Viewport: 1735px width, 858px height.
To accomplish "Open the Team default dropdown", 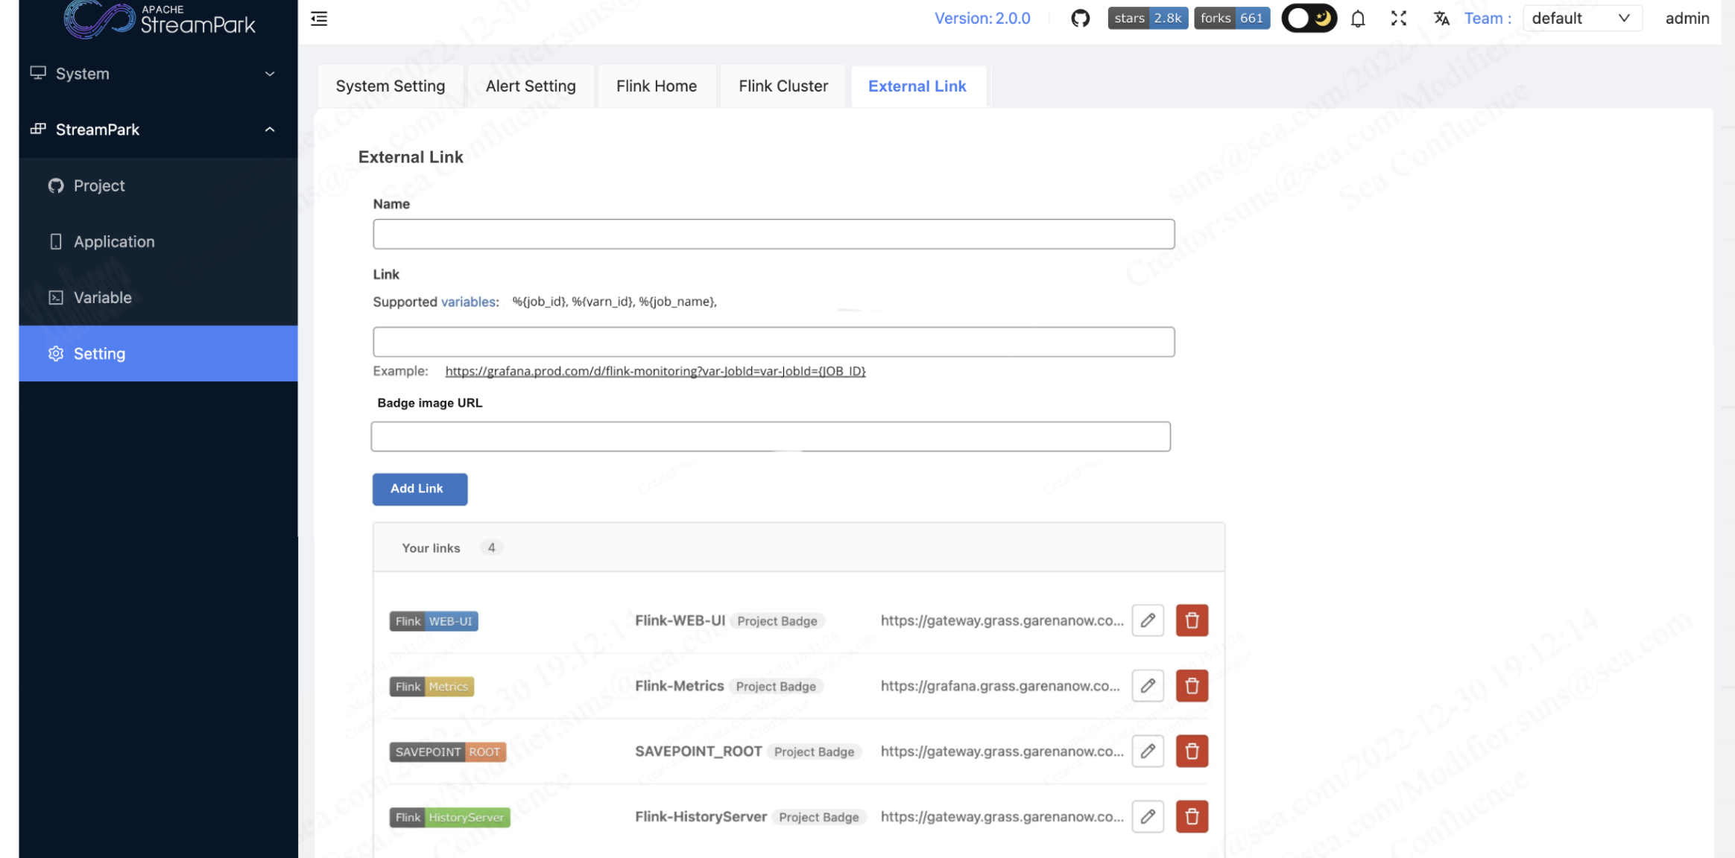I will pyautogui.click(x=1582, y=19).
